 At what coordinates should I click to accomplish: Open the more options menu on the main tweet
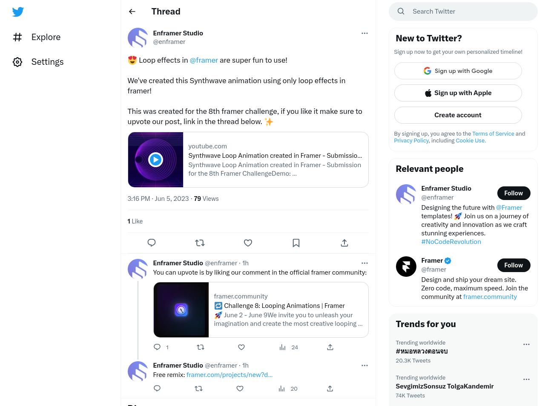[x=364, y=33]
